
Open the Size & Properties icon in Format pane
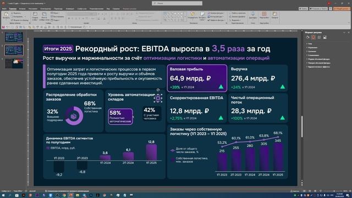coord(319,37)
